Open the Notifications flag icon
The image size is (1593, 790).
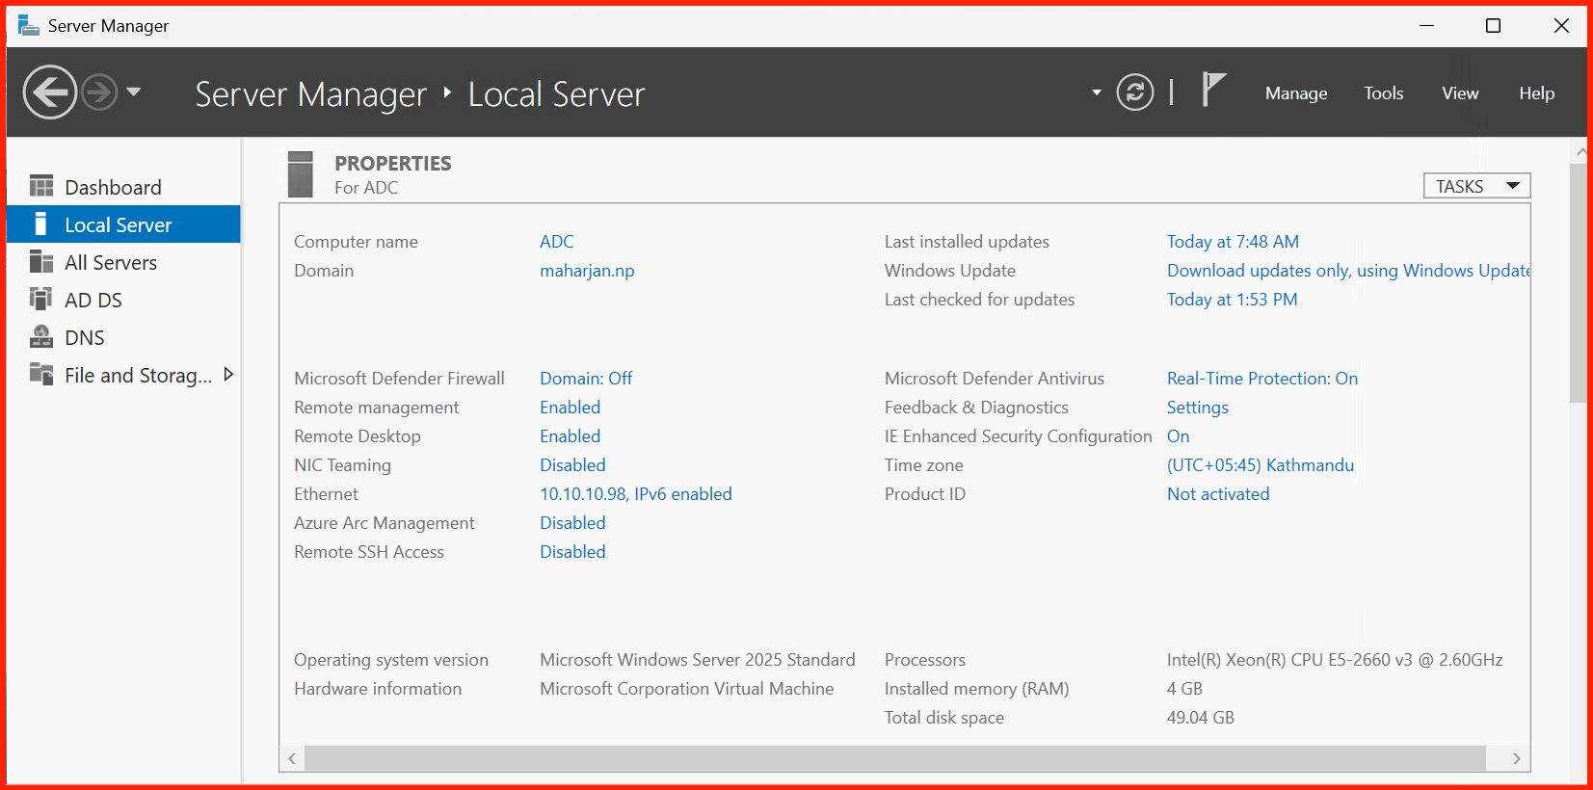pyautogui.click(x=1213, y=90)
